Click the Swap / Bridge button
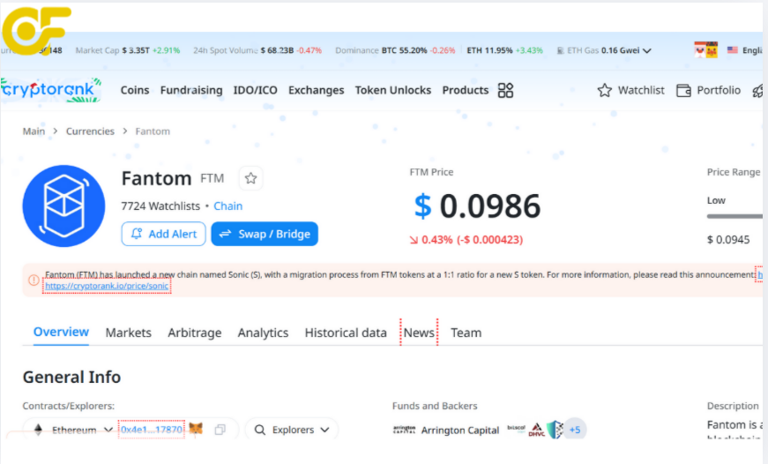Screen dimensions: 768x464 tap(265, 234)
